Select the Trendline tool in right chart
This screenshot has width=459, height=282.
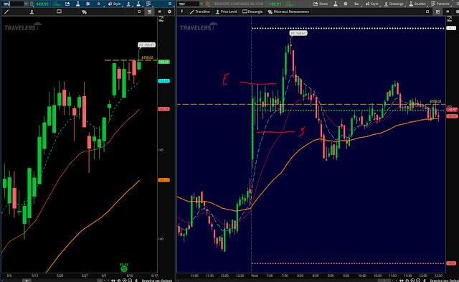[x=200, y=11]
